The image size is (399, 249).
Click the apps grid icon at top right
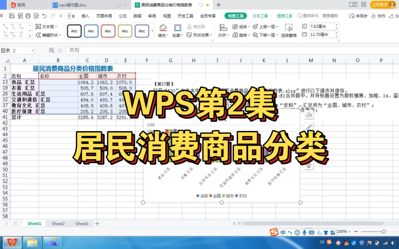pyautogui.click(x=363, y=5)
